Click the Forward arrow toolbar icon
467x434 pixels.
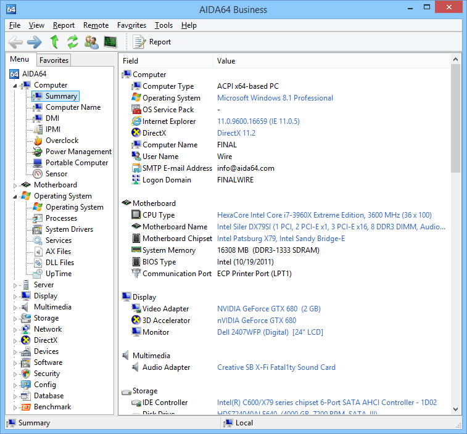(35, 42)
